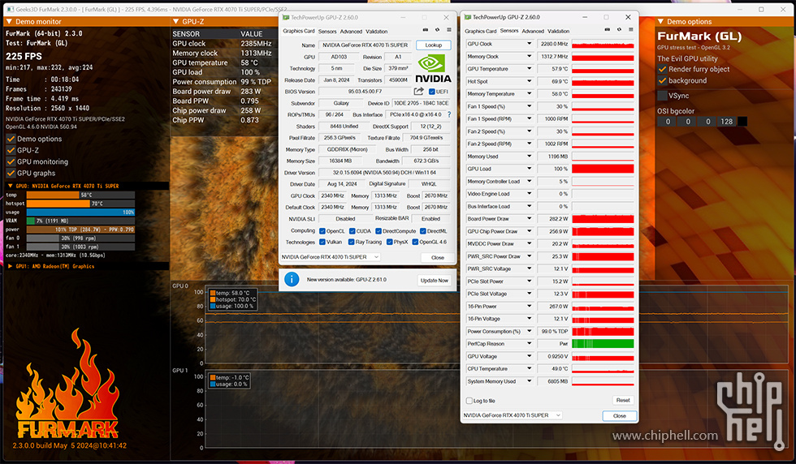Click the BIOS export share icon
This screenshot has width=796, height=464.
(x=419, y=92)
